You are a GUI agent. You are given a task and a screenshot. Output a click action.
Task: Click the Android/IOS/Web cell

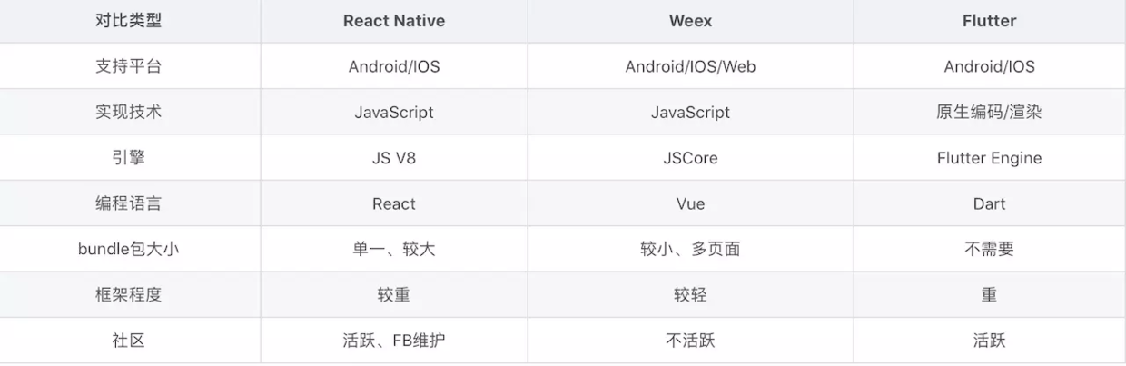[690, 66]
